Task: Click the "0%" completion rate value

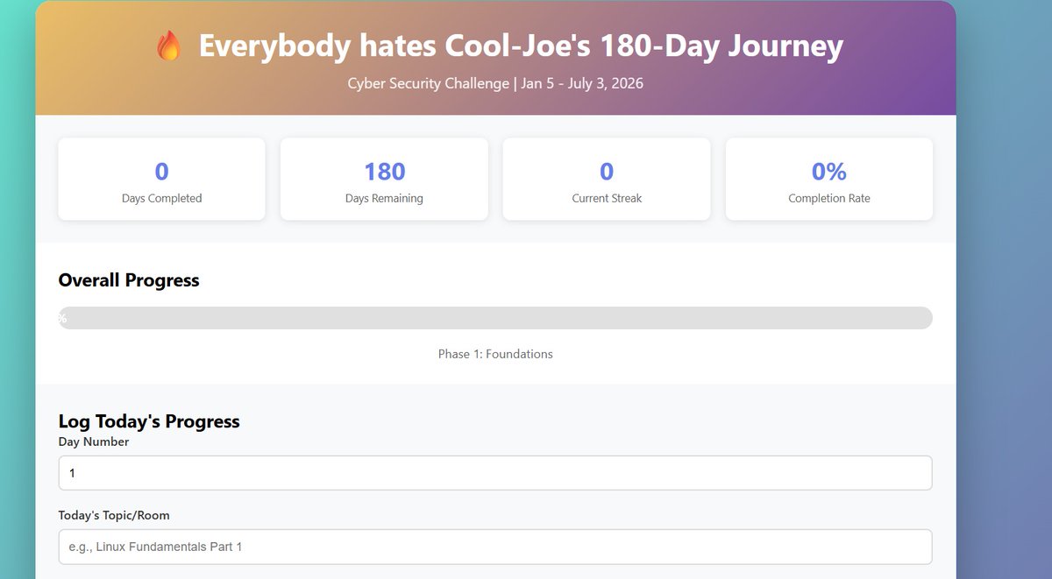Action: 829,172
